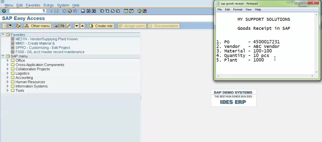
Task: Select MM01 - Create Material & favorite
Action: (x=35, y=43)
